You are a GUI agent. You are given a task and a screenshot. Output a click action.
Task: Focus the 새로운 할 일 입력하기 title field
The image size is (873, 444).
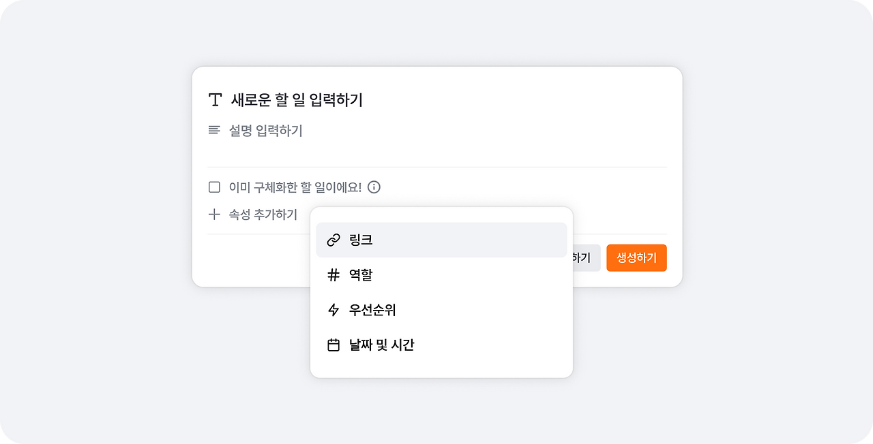297,100
